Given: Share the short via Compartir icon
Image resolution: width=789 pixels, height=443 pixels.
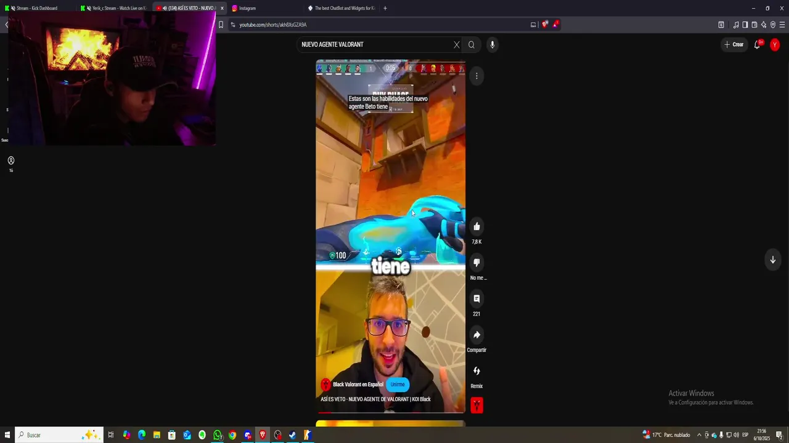Looking at the screenshot, I should click(x=476, y=335).
